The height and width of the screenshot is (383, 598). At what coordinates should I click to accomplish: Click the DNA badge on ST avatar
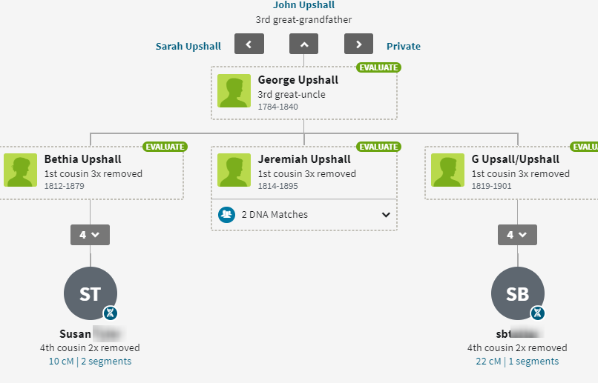click(111, 313)
